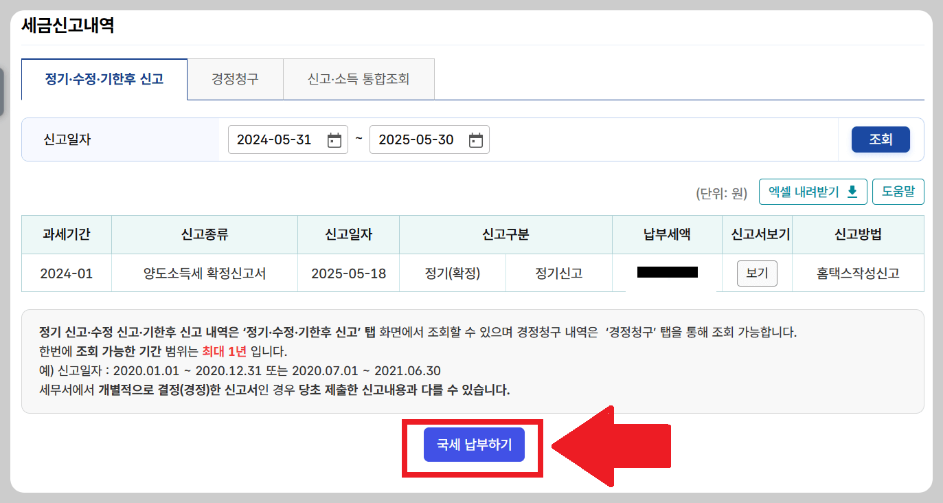Open the start date calendar picker
The image size is (943, 503).
(x=335, y=139)
